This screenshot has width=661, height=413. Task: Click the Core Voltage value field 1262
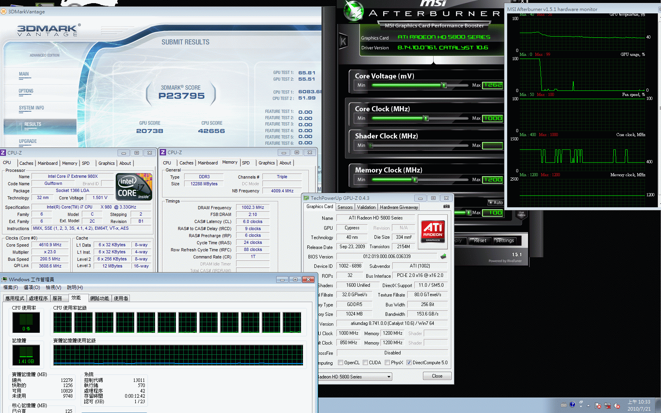click(x=493, y=85)
